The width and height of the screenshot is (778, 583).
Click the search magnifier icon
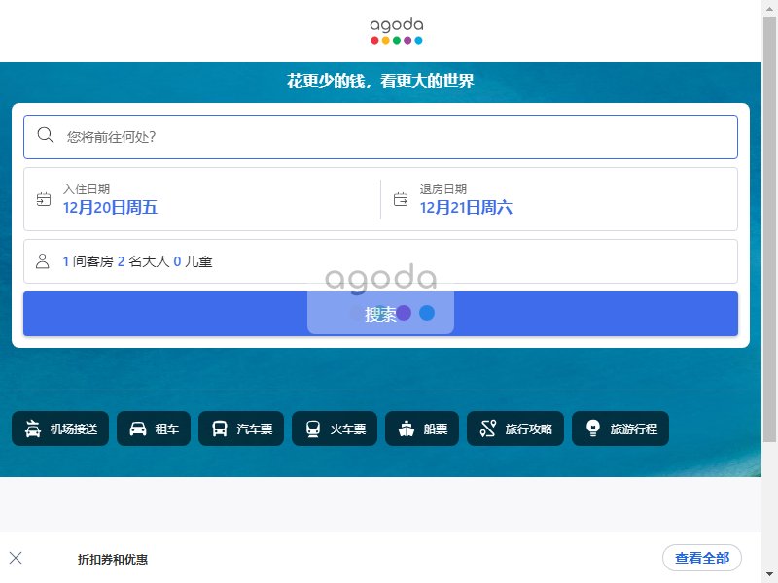pos(45,135)
